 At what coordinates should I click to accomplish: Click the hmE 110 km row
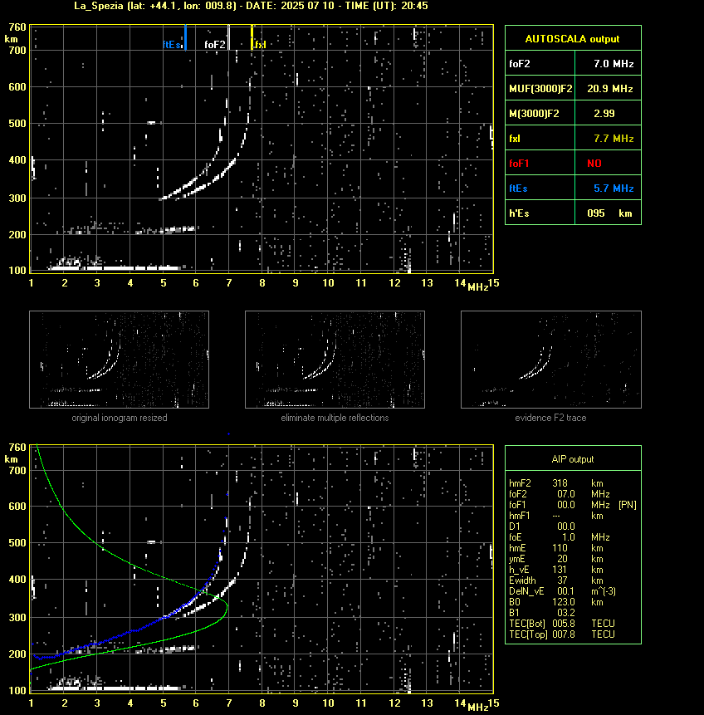coord(556,548)
